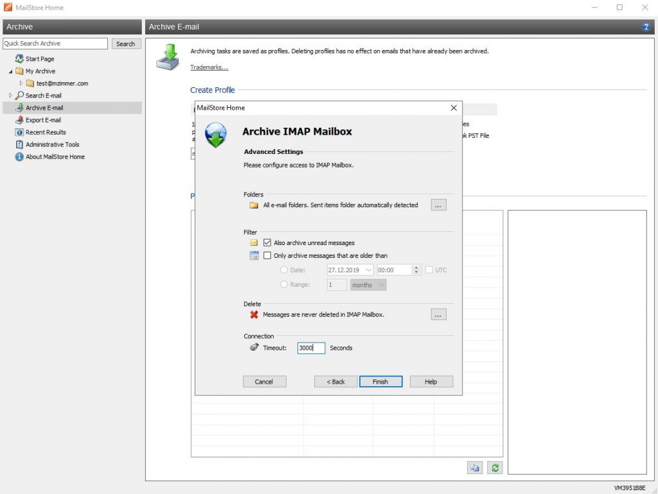Image resolution: width=658 pixels, height=494 pixels.
Task: Open About MailStore Home entry
Action: click(55, 157)
